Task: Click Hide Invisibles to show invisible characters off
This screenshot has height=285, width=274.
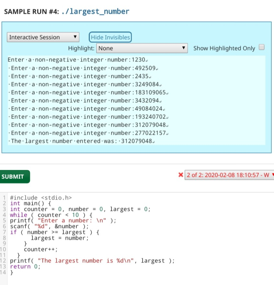Action: [x=110, y=37]
